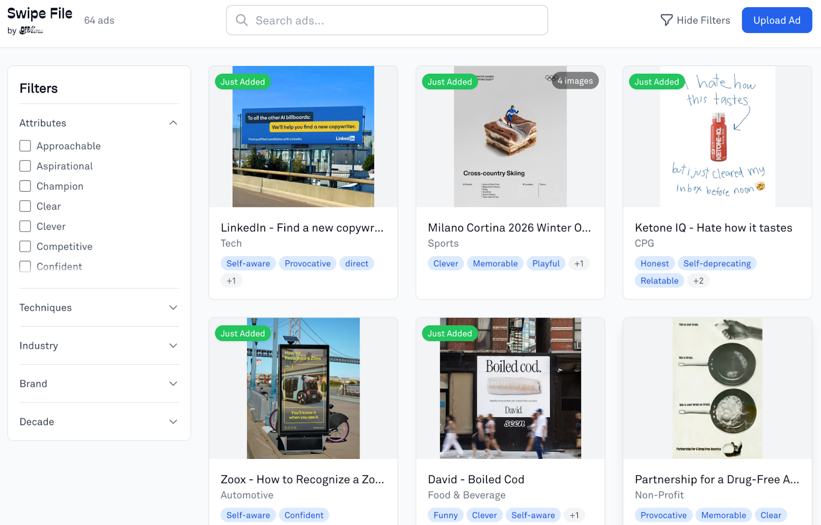Viewport: 821px width, 525px height.
Task: Click Provocative tag on LinkedIn card
Action: 308,264
